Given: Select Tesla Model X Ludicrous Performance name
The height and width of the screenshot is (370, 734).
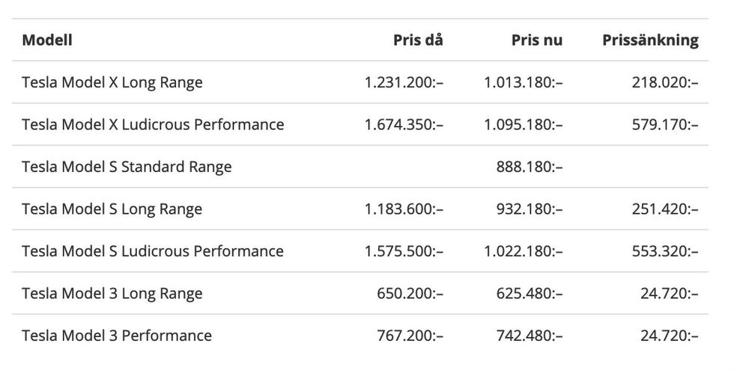Looking at the screenshot, I should pos(153,125).
